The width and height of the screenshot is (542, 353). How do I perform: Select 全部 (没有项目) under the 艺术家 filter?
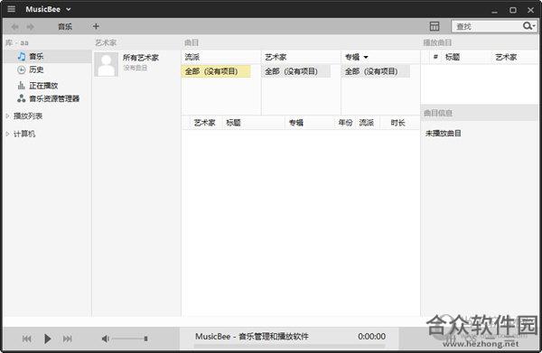coord(296,71)
